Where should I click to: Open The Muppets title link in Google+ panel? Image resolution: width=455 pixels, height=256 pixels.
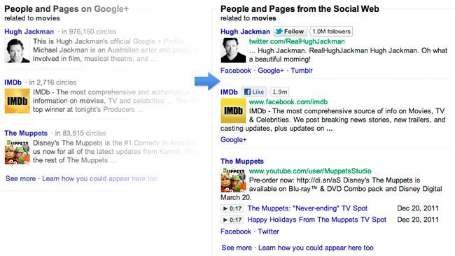point(26,133)
